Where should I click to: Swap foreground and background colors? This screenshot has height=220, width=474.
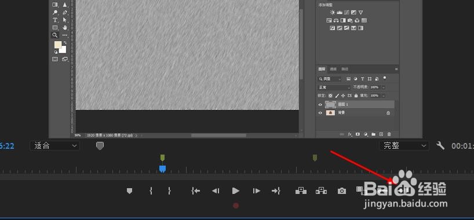pos(65,43)
